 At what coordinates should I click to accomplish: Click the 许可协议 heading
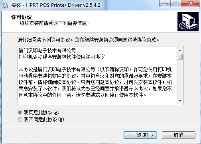tap(22, 17)
